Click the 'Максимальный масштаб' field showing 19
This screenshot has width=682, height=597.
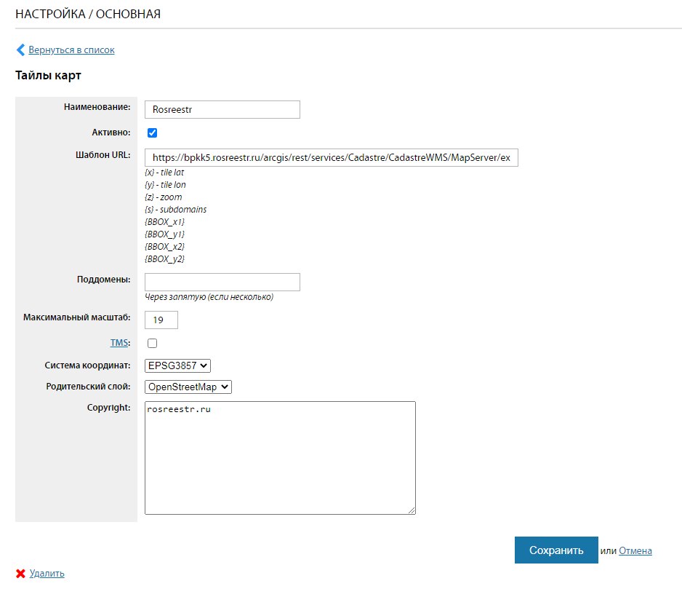[x=161, y=320]
